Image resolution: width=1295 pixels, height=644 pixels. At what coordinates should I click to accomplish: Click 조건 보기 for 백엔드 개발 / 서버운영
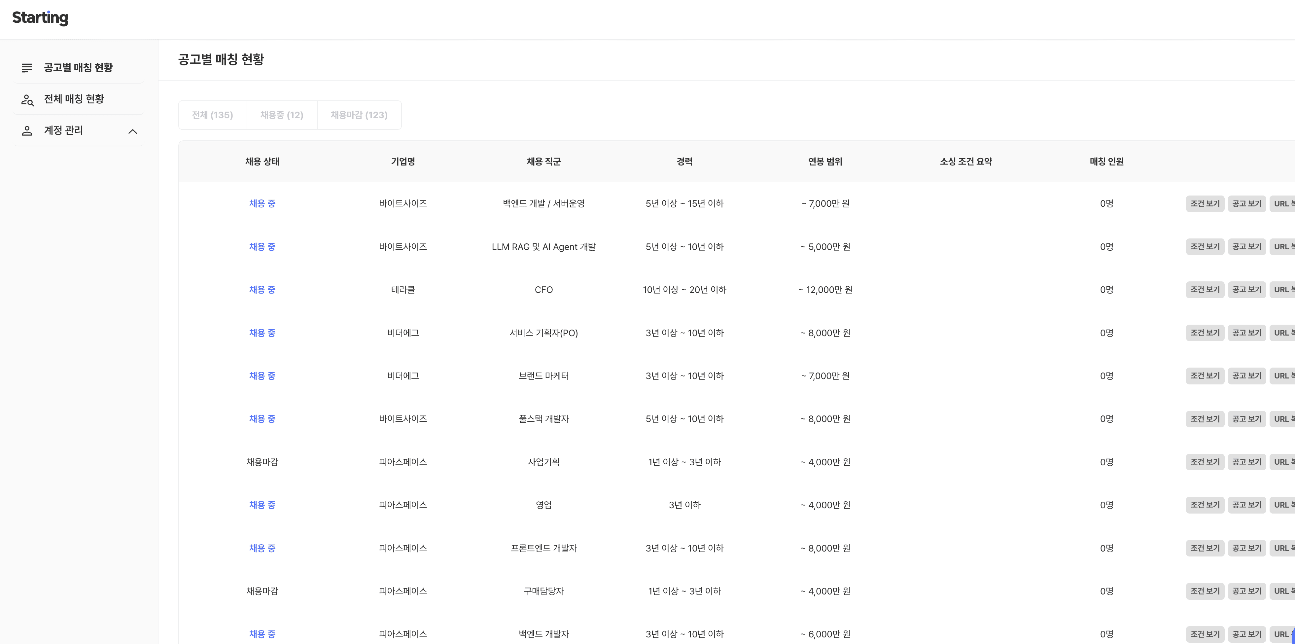click(x=1205, y=204)
